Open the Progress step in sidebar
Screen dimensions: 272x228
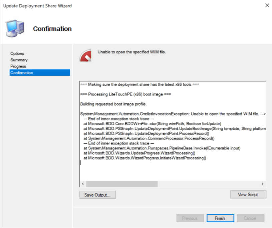coord(18,66)
